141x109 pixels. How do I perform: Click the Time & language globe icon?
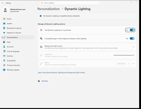4,51
